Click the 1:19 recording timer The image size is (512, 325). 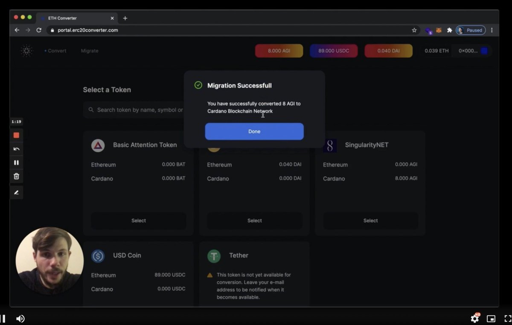(x=16, y=122)
